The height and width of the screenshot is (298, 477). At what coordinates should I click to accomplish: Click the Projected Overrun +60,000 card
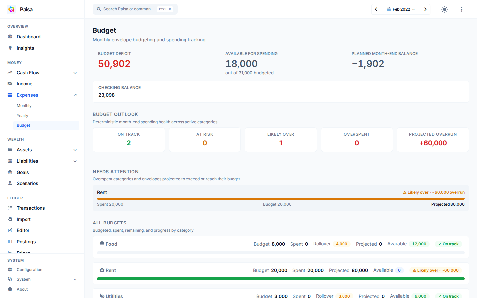click(433, 140)
